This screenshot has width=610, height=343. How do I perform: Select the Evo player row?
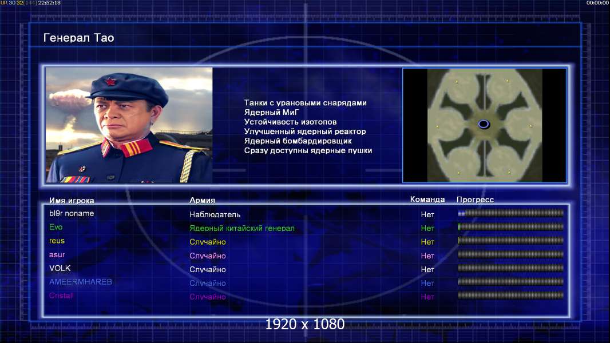point(306,228)
